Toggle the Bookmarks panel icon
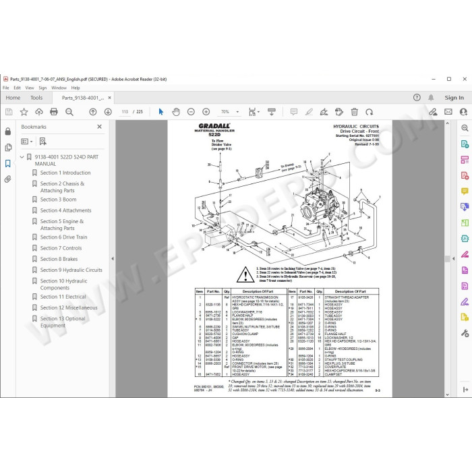This screenshot has width=472, height=472. coord(8,163)
